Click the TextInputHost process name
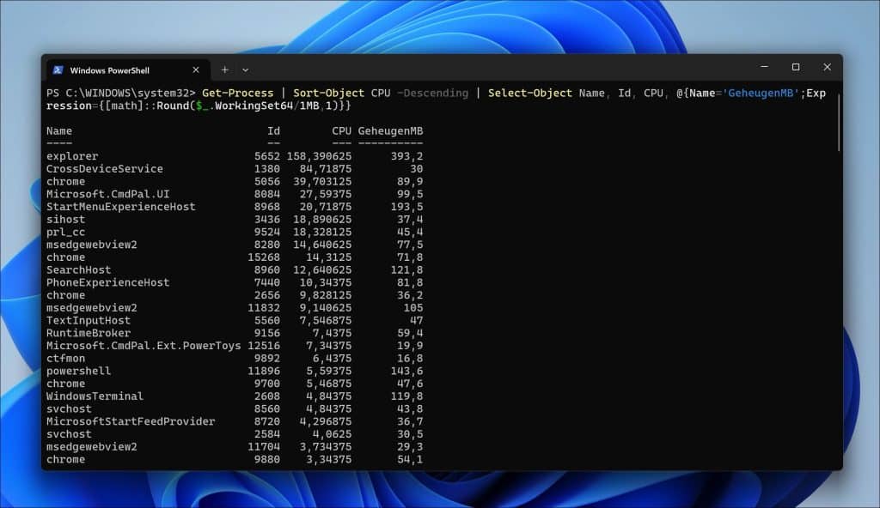Image resolution: width=880 pixels, height=508 pixels. coord(89,320)
